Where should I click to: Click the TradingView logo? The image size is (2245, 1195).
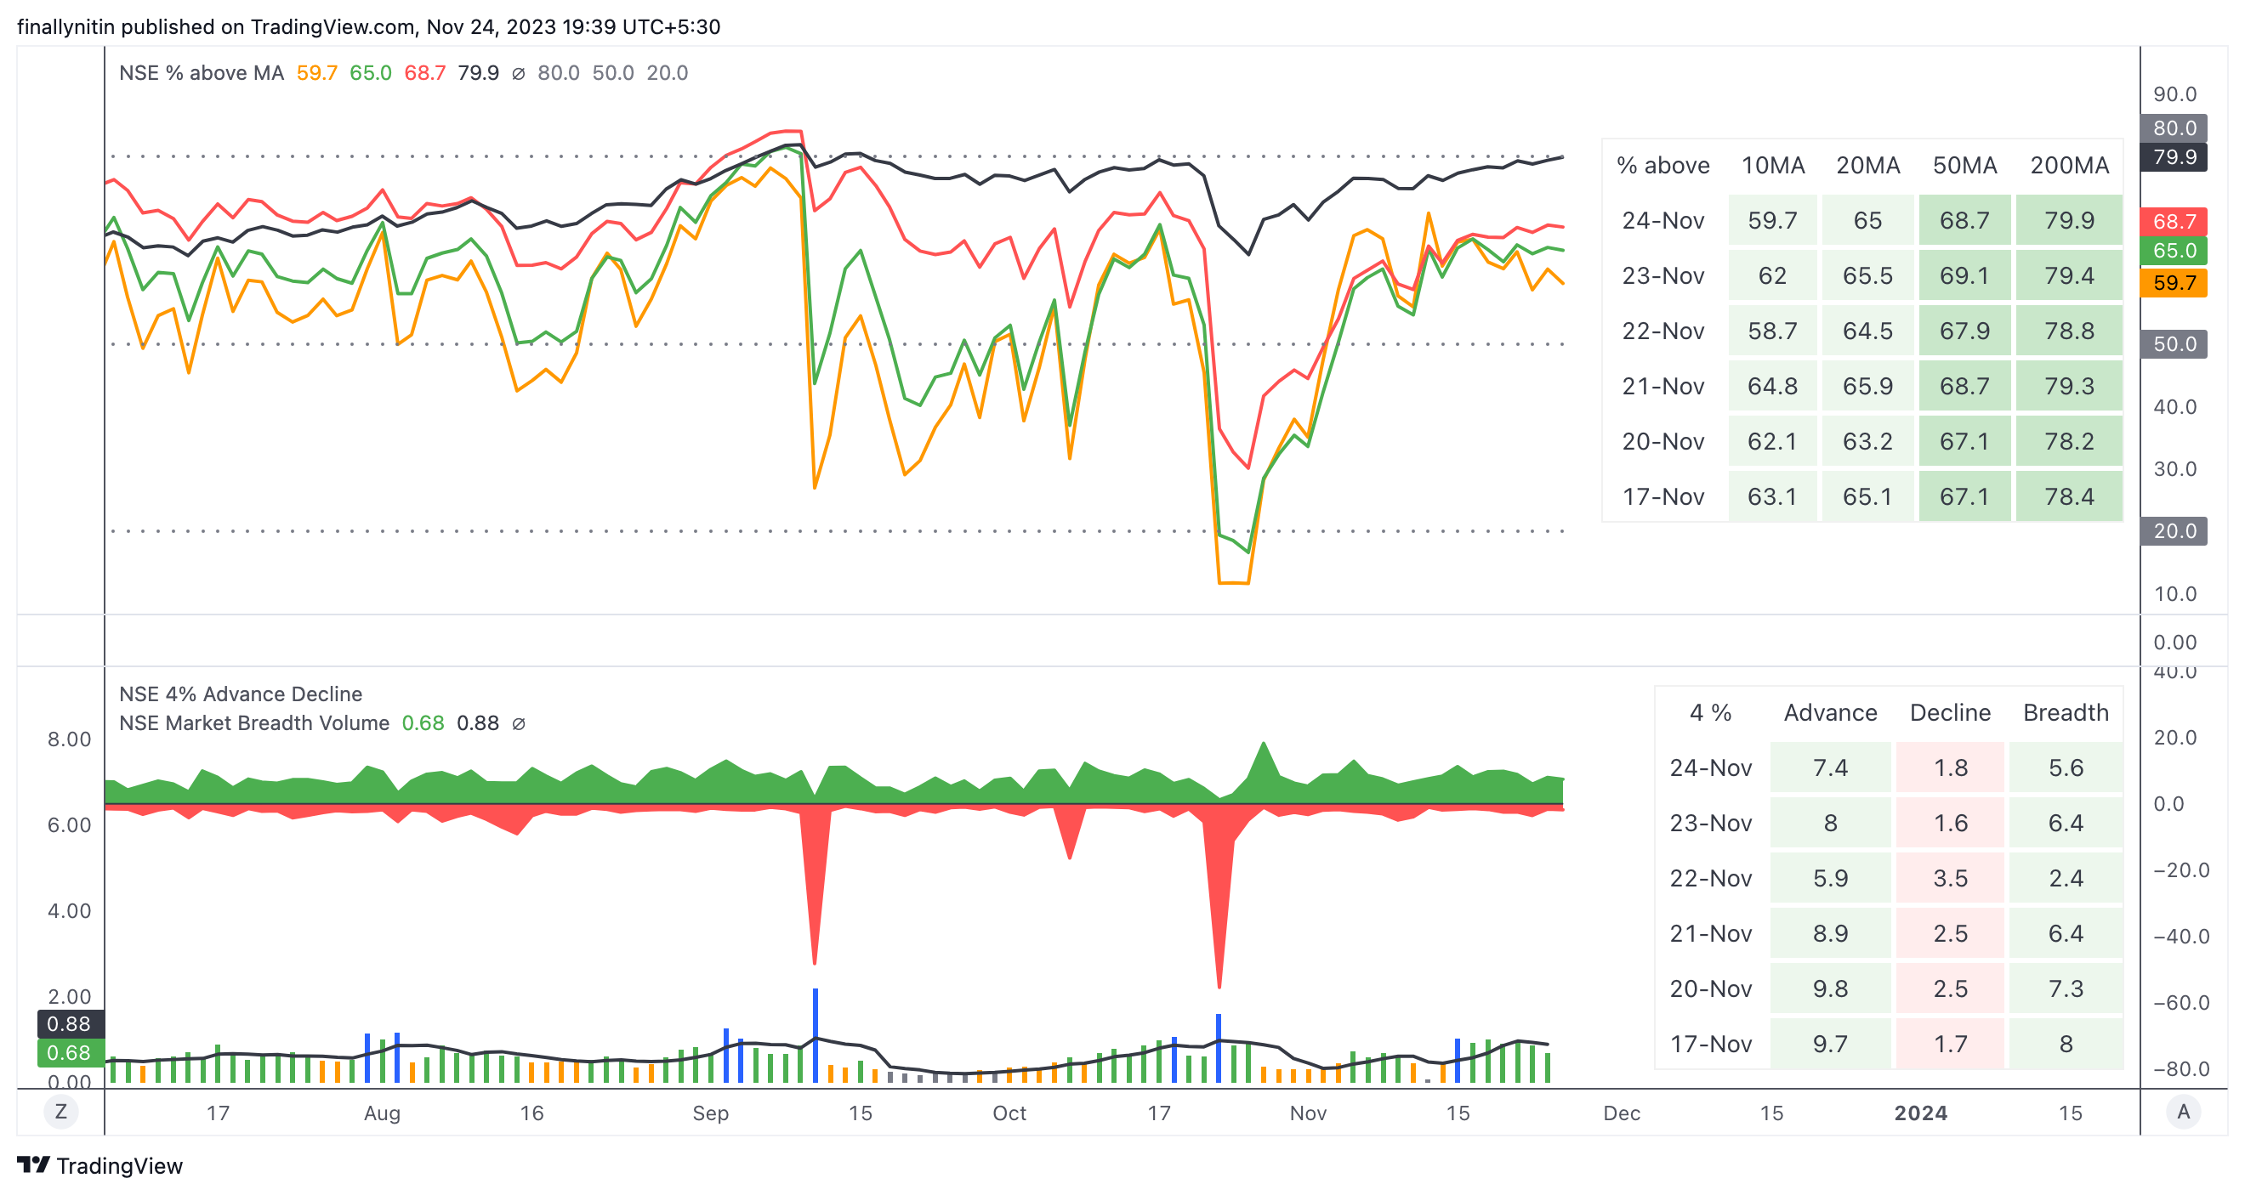click(x=100, y=1165)
